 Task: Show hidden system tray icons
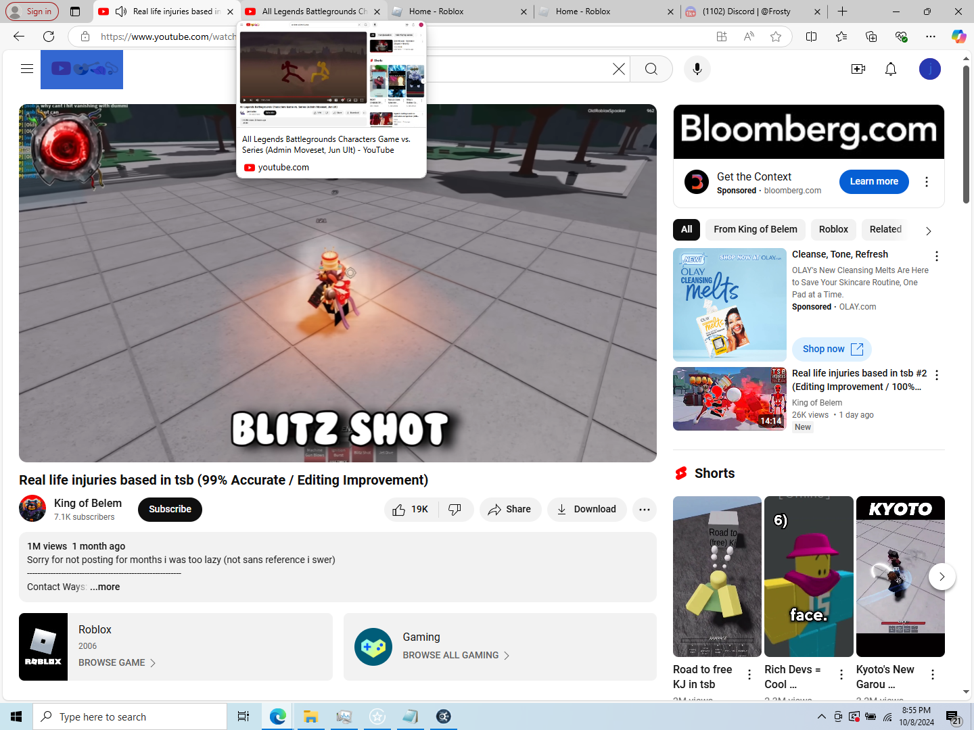(x=821, y=716)
